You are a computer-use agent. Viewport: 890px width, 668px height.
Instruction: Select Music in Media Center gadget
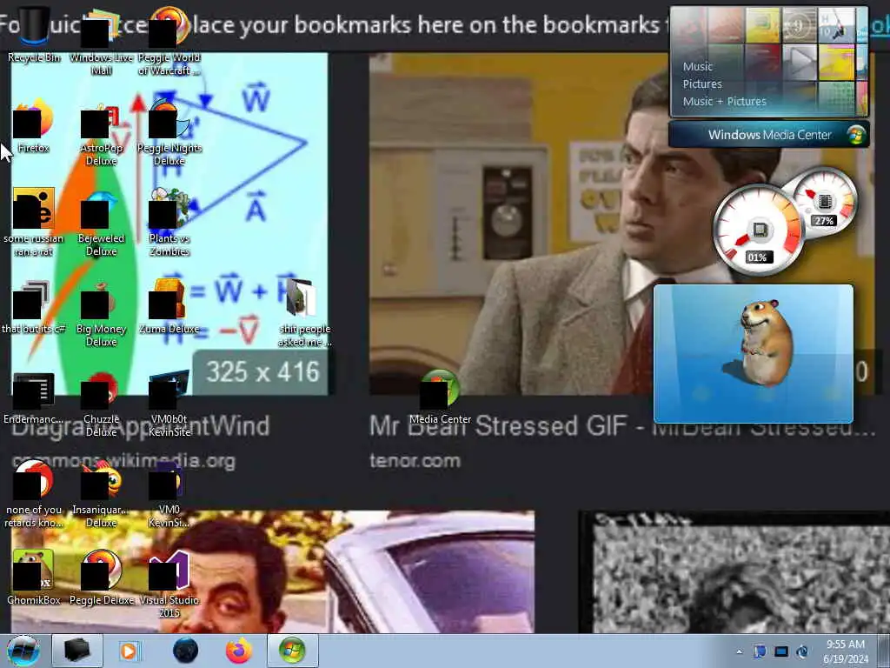click(698, 66)
